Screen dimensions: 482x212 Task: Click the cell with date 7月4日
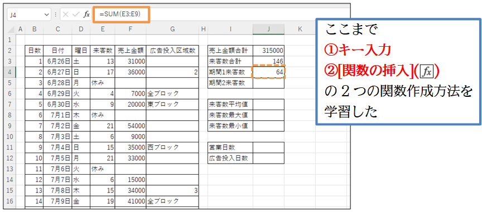[x=58, y=147]
